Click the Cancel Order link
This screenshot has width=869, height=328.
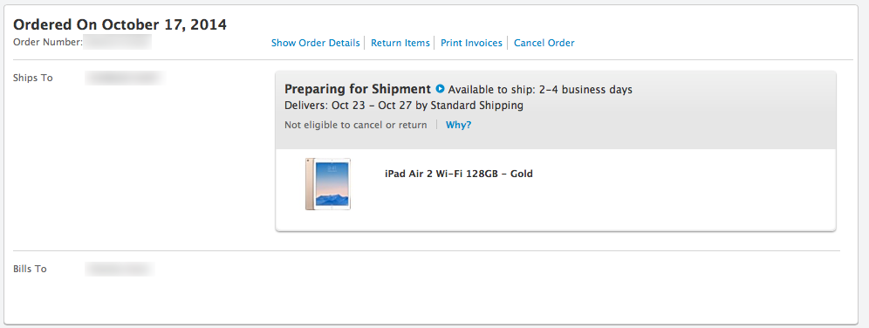[x=544, y=43]
